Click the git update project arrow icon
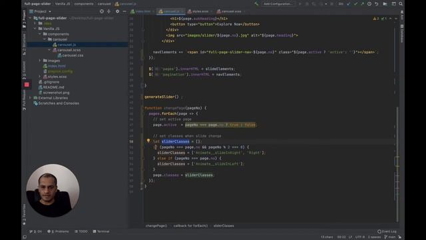 pos(349,4)
